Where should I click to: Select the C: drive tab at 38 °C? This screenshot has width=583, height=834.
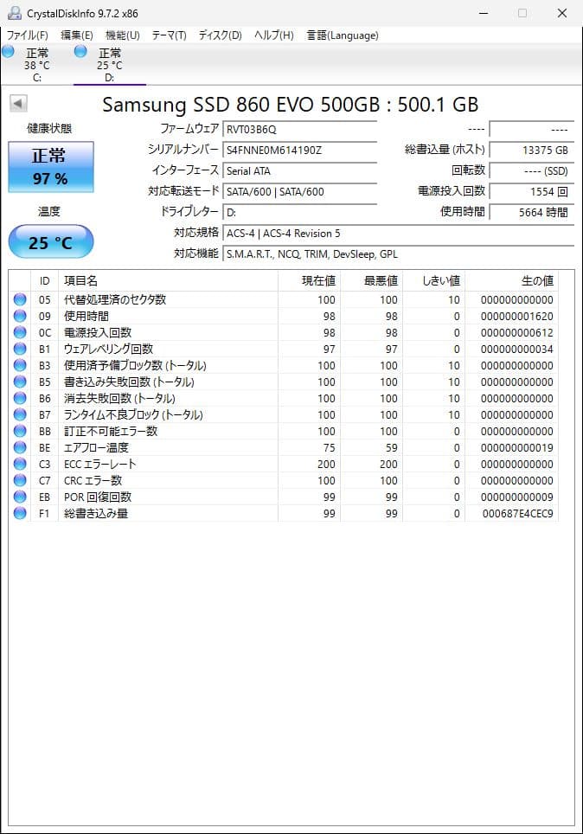point(36,64)
